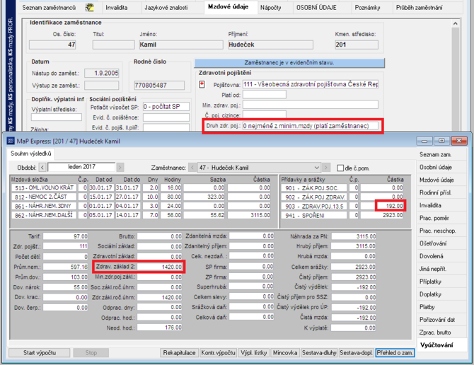The height and width of the screenshot is (365, 474).
Task: Click the Kontr.výpočtu button
Action: coord(219,352)
